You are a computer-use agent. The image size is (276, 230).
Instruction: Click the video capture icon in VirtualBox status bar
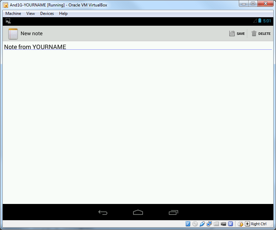(223, 224)
